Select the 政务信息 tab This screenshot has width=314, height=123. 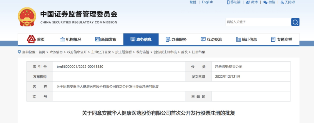click(x=141, y=39)
